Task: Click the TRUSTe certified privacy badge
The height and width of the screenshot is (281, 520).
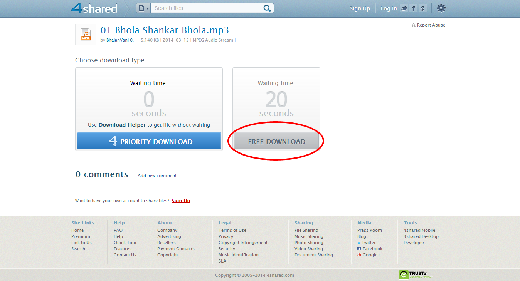Action: pyautogui.click(x=416, y=274)
